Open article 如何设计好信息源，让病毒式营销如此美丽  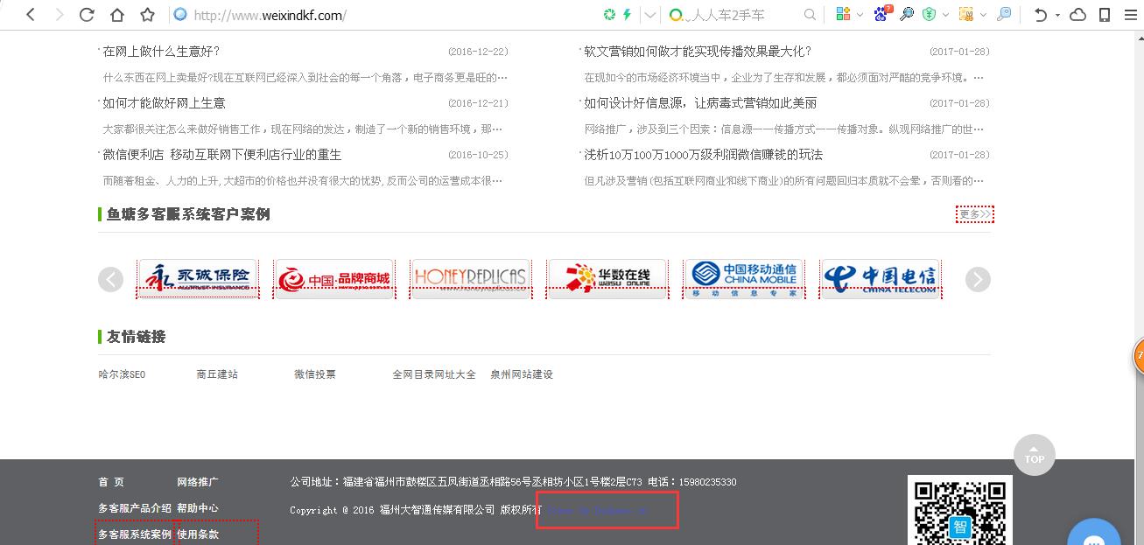click(x=700, y=103)
